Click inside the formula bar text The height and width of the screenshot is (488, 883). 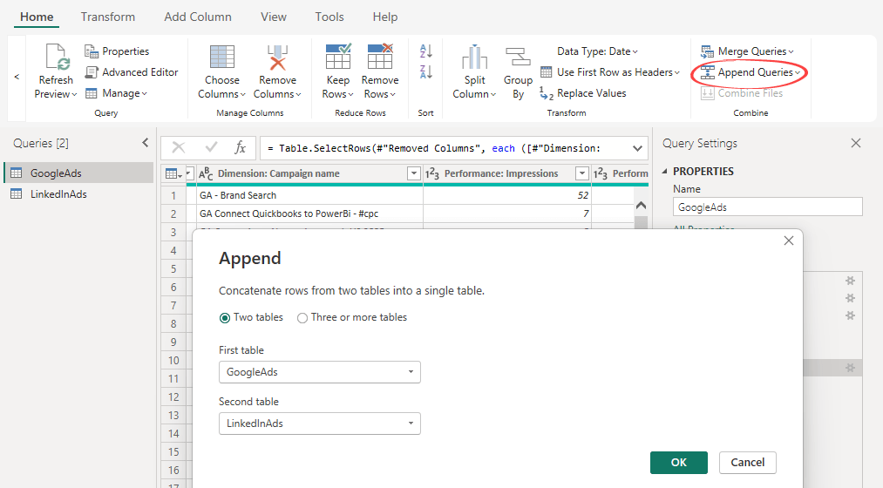pyautogui.click(x=434, y=149)
